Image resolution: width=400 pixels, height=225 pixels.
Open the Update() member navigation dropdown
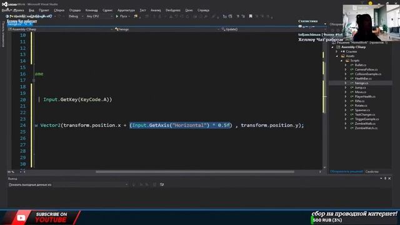click(273, 29)
